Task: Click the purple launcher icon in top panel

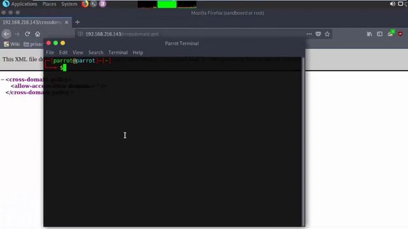Action: click(x=103, y=4)
